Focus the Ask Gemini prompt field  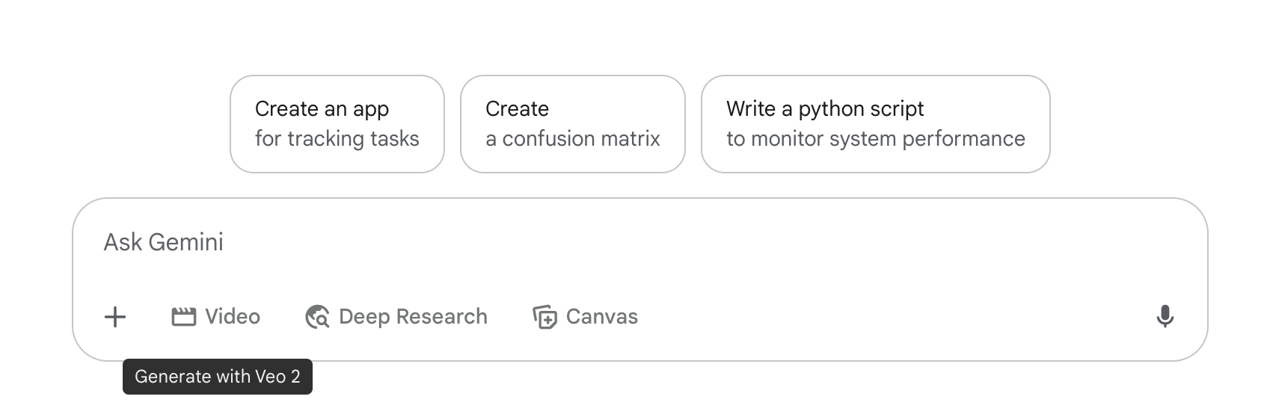coord(640,242)
